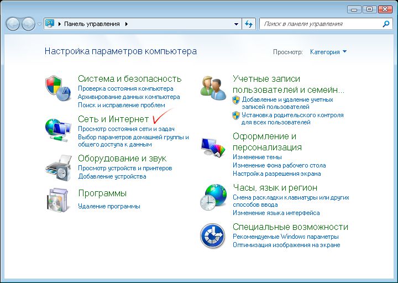Open Оформление и персонализация category
This screenshot has height=283, width=398.
[x=267, y=141]
